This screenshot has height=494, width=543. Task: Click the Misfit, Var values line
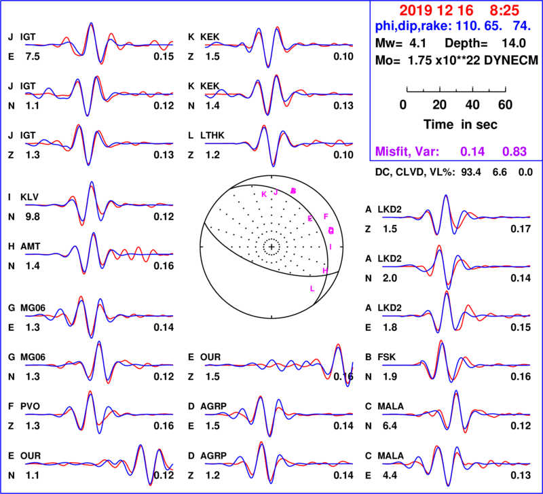[451, 152]
